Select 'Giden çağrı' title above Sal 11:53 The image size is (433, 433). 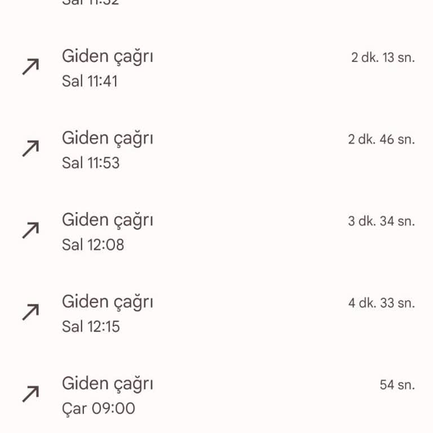(x=107, y=139)
